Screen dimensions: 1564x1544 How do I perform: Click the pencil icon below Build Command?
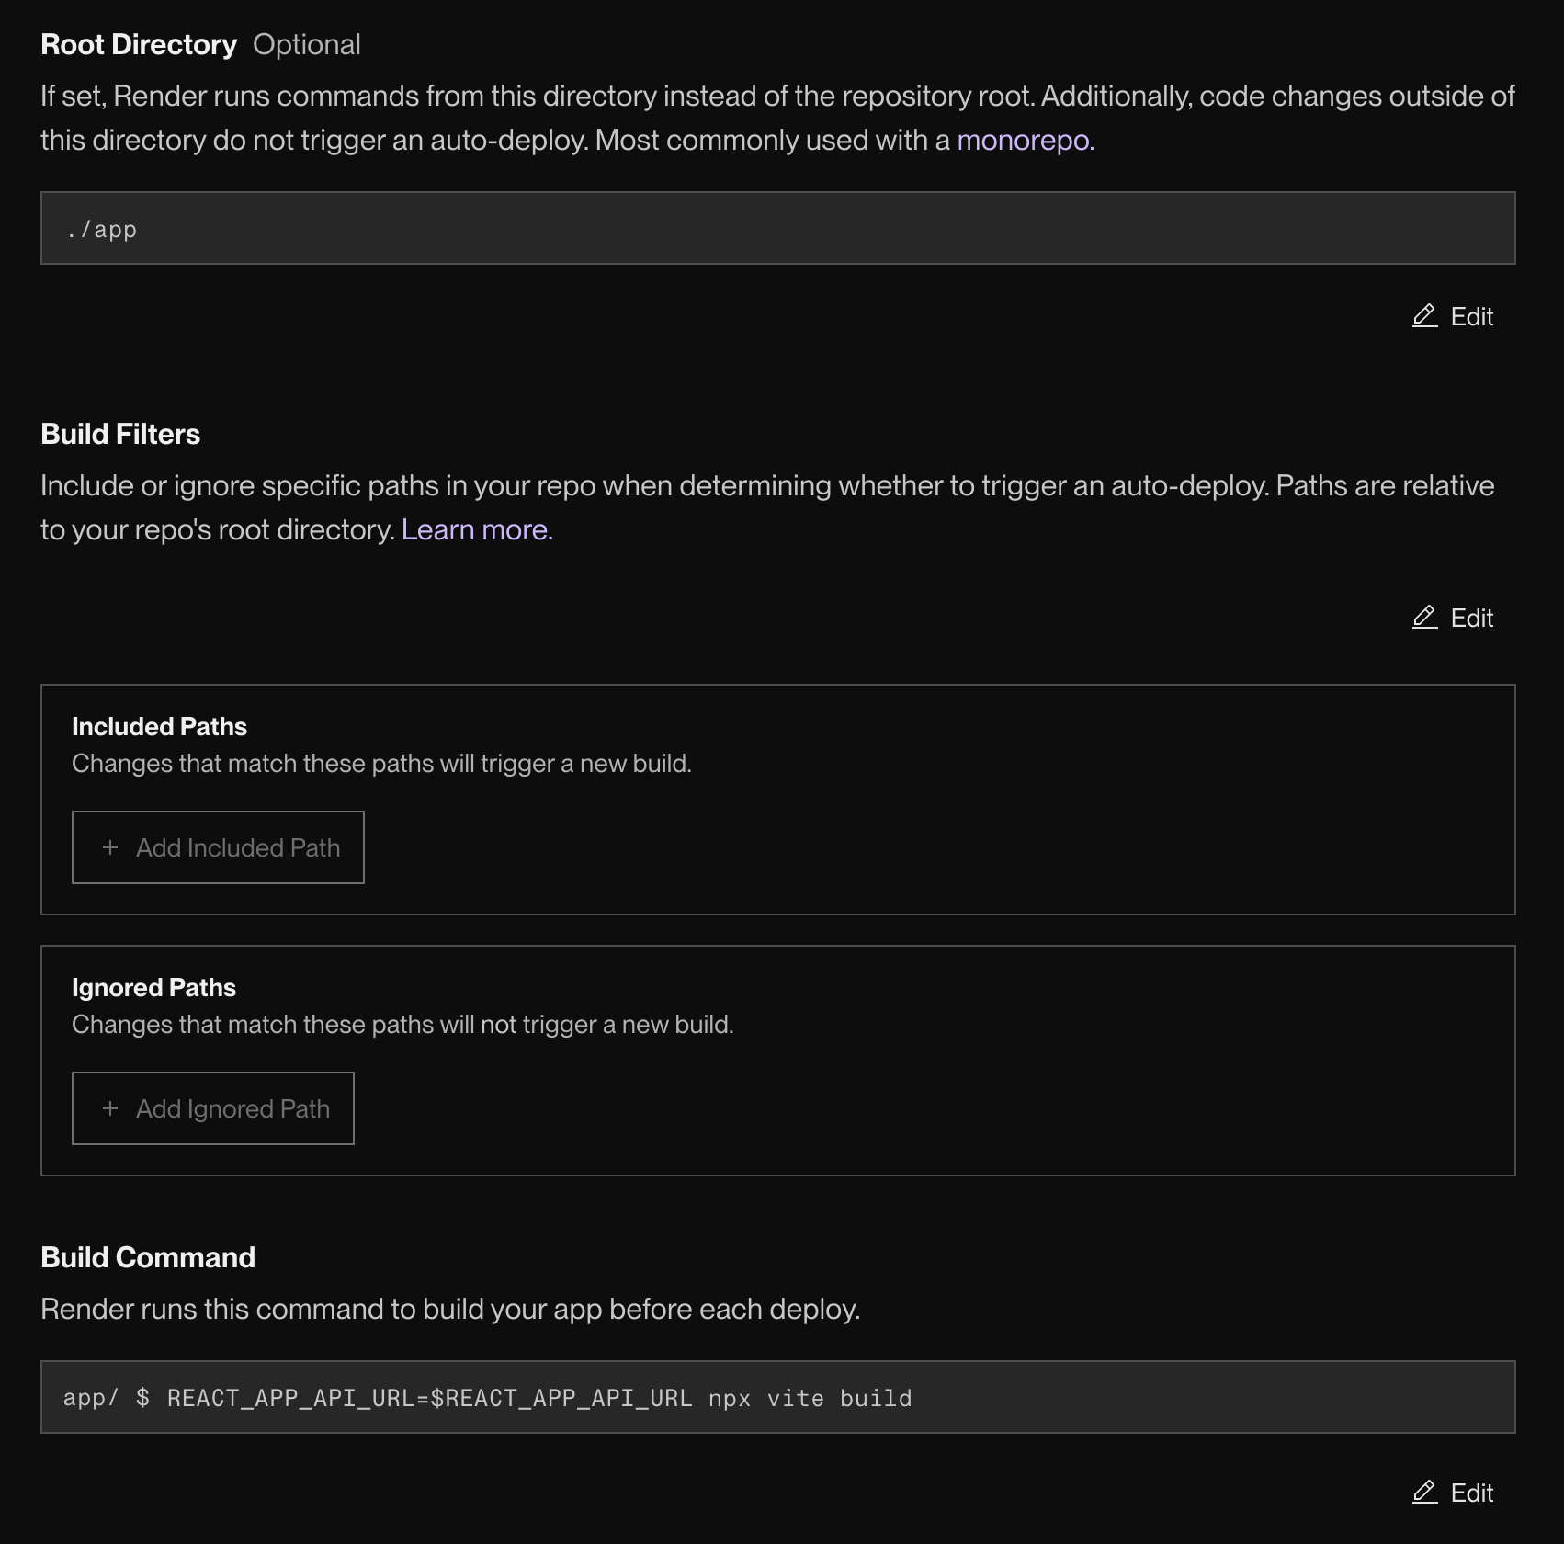pos(1424,1493)
